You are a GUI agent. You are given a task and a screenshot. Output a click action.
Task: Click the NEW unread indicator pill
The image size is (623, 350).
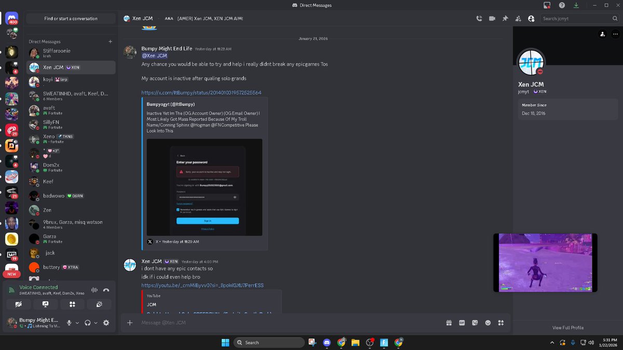pos(11,274)
